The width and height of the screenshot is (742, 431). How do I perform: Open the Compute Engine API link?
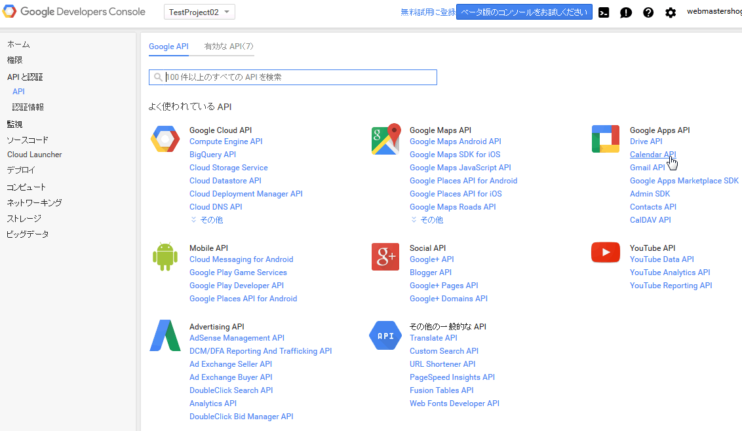click(x=225, y=141)
